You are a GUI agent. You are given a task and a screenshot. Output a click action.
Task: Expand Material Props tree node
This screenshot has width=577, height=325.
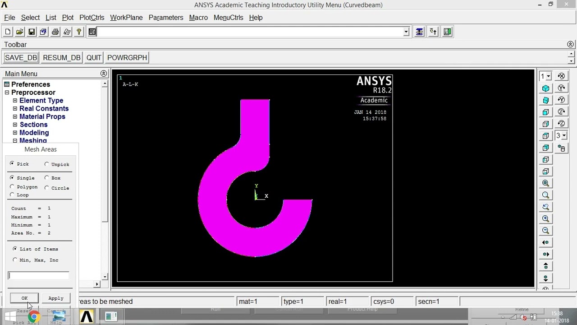click(15, 117)
